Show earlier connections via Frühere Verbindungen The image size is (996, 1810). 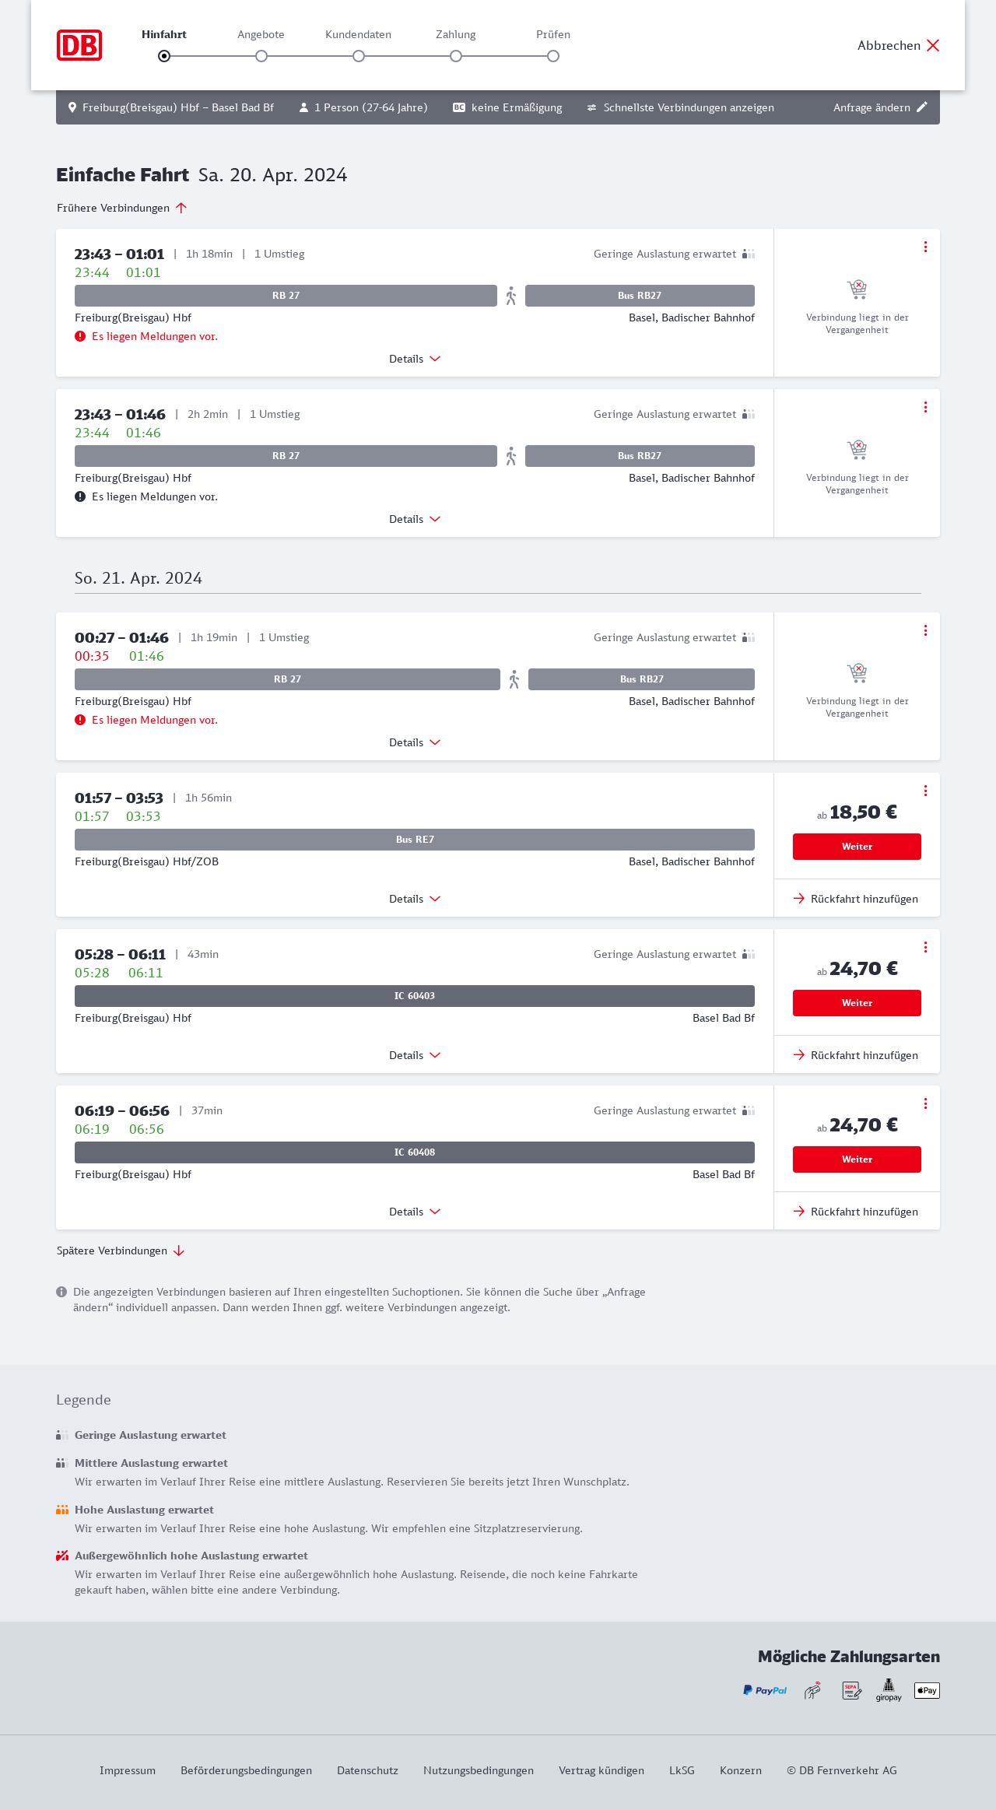(121, 208)
